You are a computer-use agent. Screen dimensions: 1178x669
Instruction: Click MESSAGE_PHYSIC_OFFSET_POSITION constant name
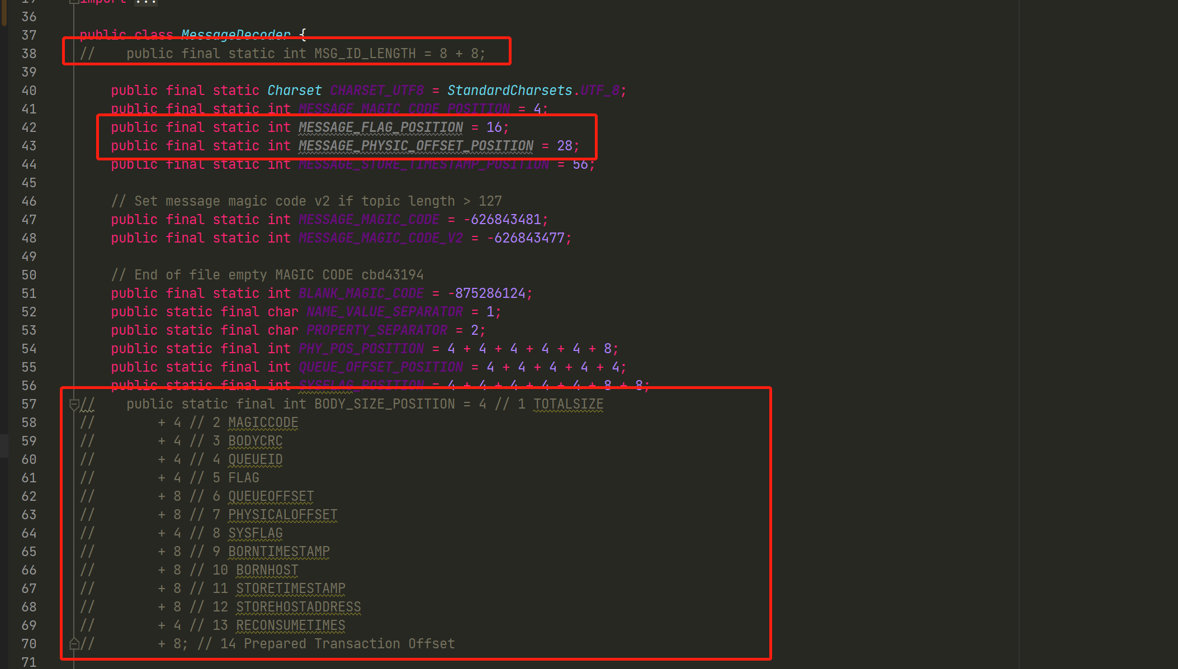(416, 146)
